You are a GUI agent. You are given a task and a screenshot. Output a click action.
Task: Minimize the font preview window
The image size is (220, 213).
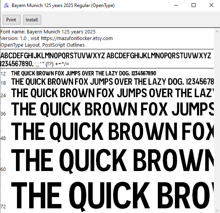pos(176,5)
